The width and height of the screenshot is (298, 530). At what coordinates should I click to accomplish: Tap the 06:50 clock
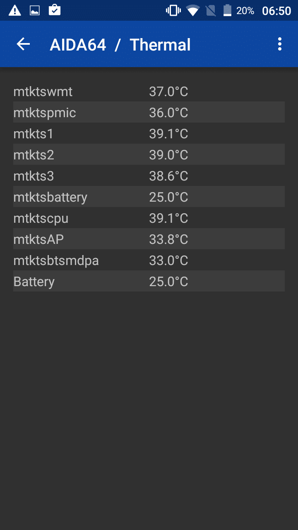point(276,11)
